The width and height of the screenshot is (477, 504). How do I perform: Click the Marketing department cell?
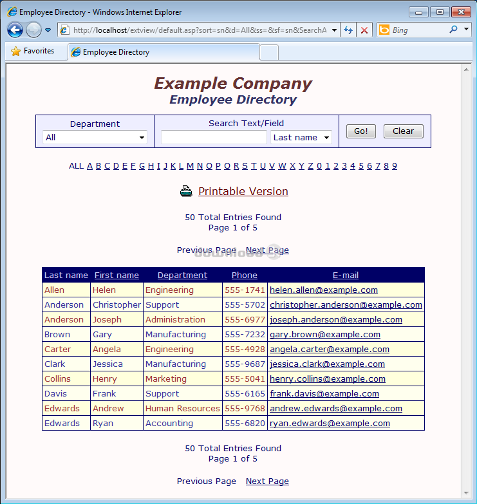click(183, 378)
